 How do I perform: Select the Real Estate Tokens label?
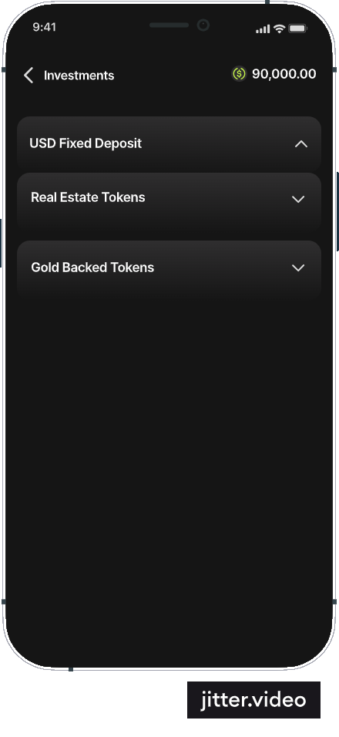[88, 197]
